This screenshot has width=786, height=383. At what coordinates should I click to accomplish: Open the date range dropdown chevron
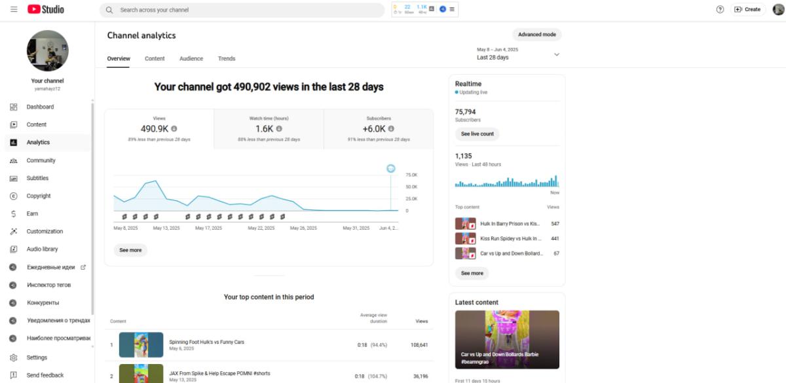[x=557, y=54]
